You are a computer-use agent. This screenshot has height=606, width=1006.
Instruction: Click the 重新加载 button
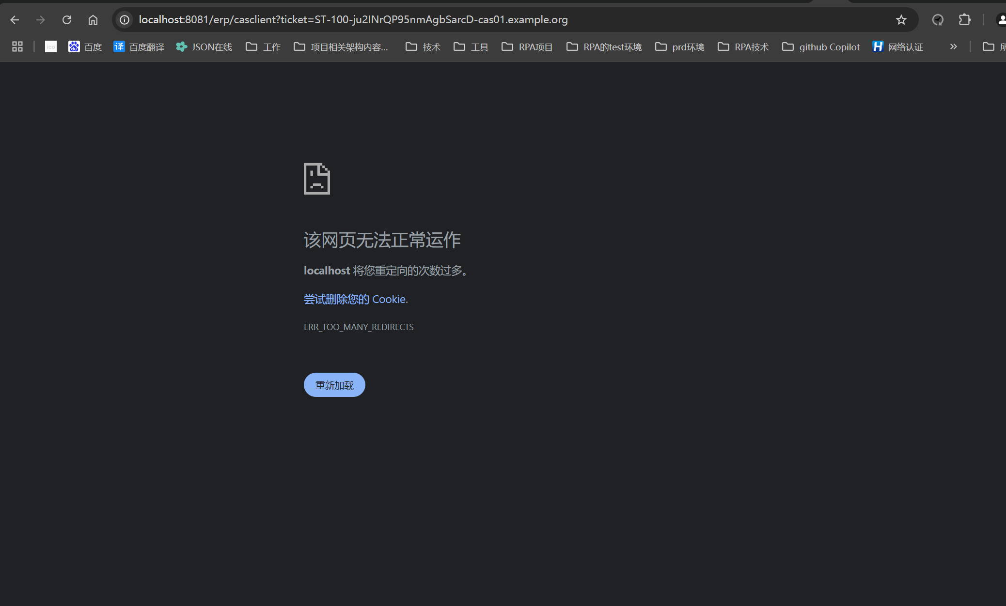[x=334, y=385]
